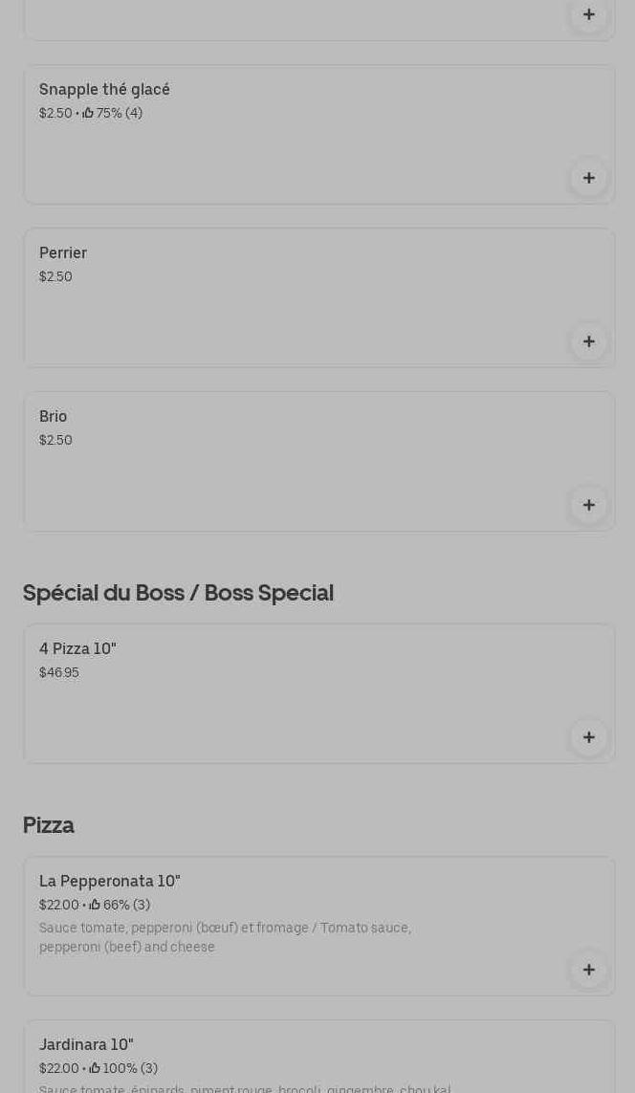The height and width of the screenshot is (1093, 635).
Task: Click the plus icon on the topmost card
Action: pos(588,14)
